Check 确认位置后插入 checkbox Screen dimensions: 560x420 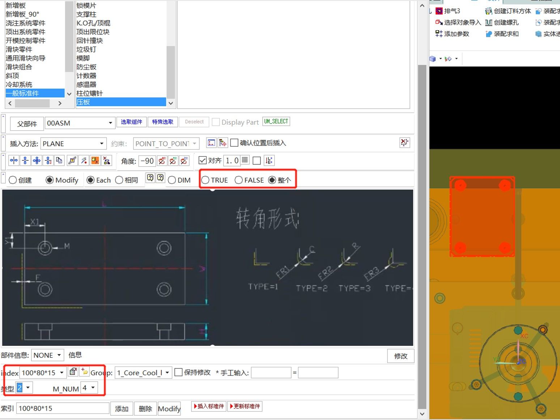234,143
